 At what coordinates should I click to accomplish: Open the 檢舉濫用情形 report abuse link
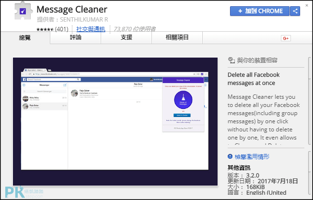pos(252,156)
